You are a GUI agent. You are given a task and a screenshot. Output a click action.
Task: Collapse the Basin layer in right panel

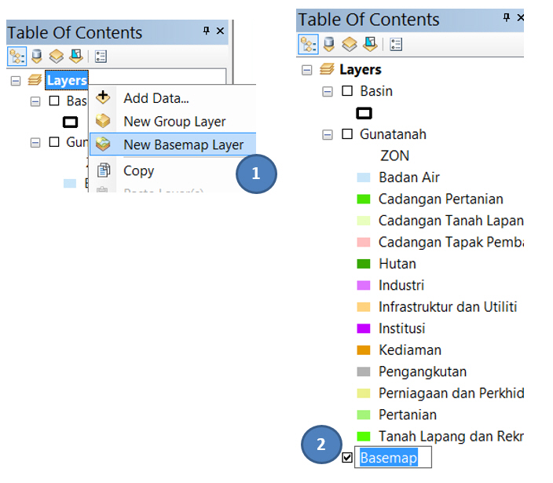pyautogui.click(x=328, y=91)
